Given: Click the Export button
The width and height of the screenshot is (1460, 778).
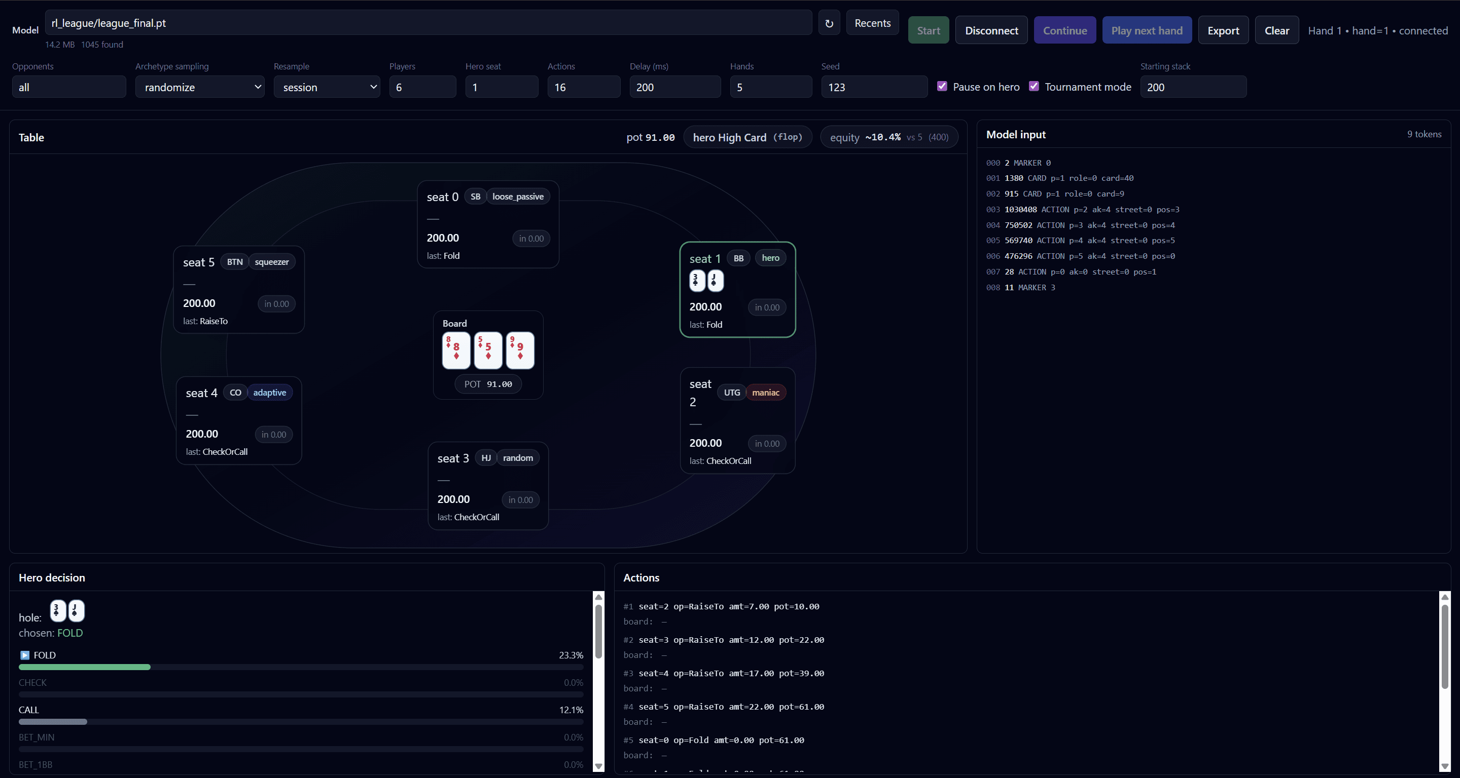Looking at the screenshot, I should 1223,30.
